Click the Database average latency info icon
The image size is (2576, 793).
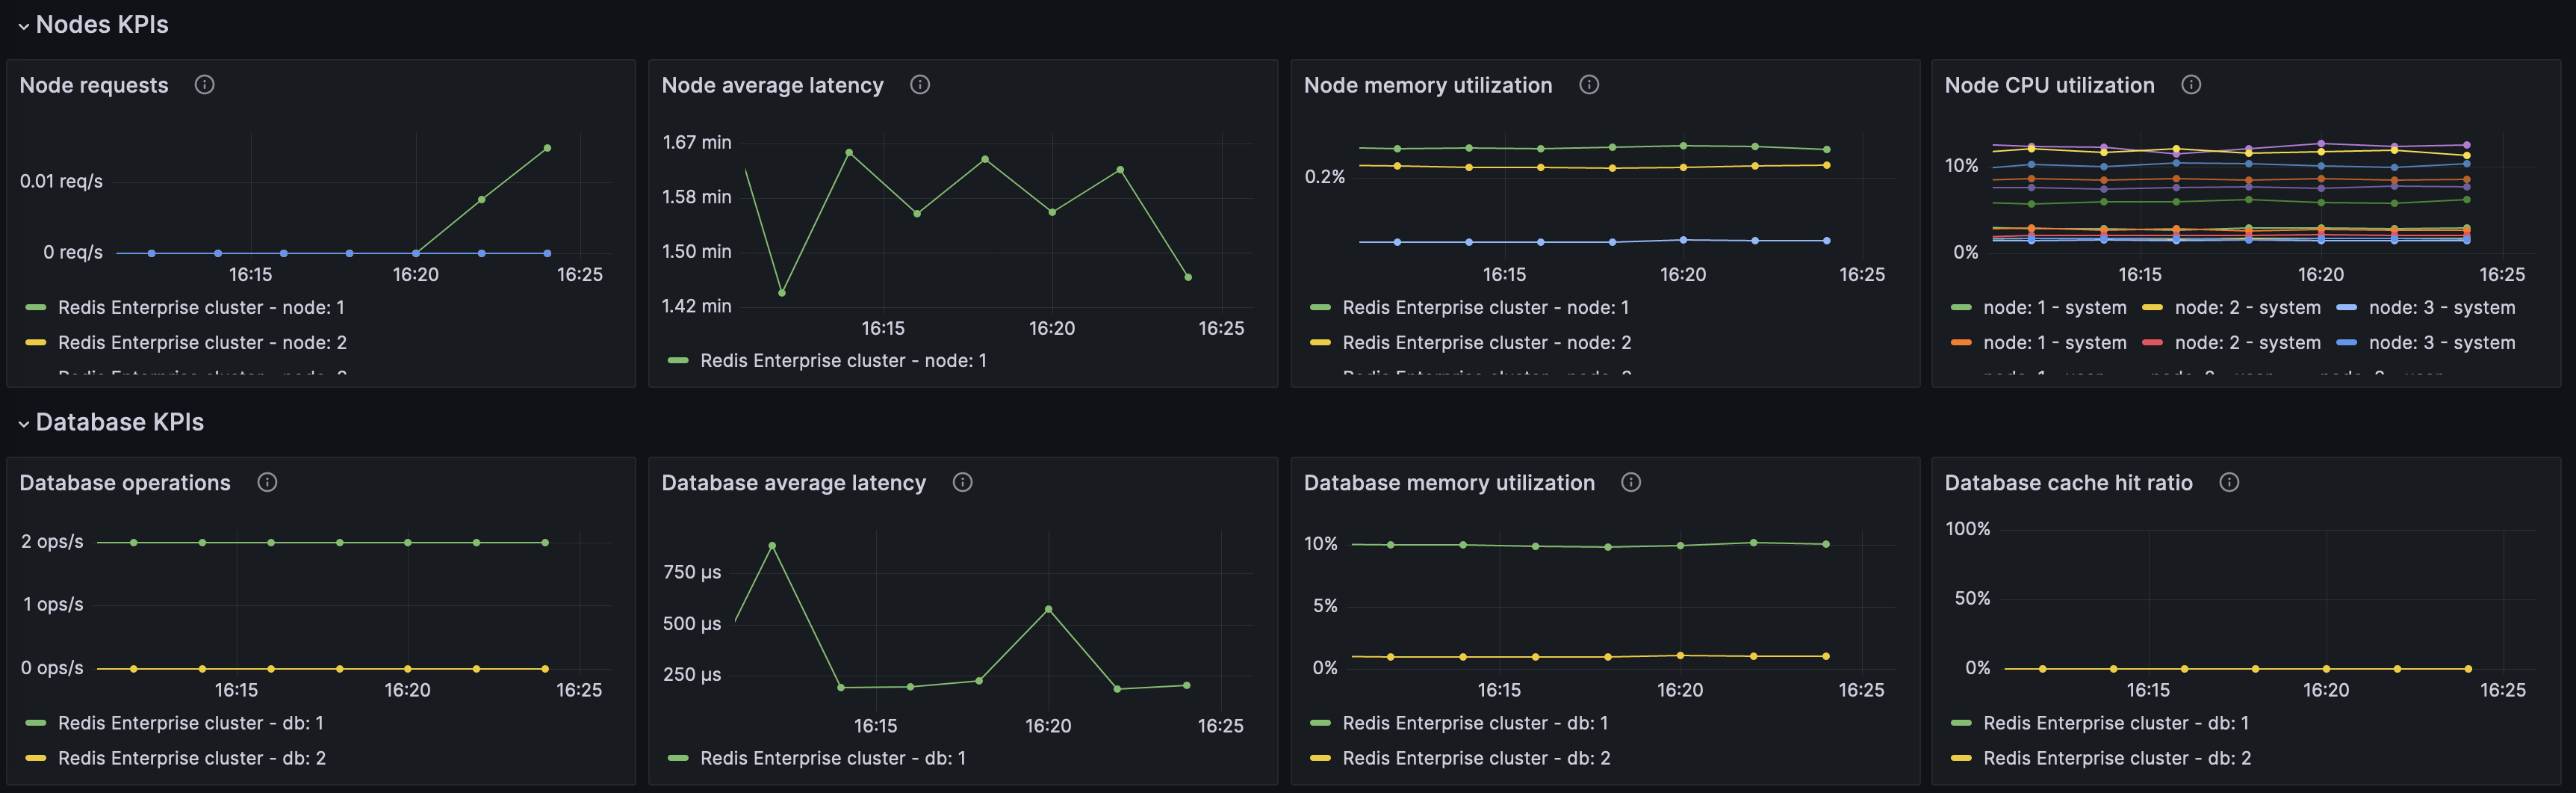coord(962,481)
